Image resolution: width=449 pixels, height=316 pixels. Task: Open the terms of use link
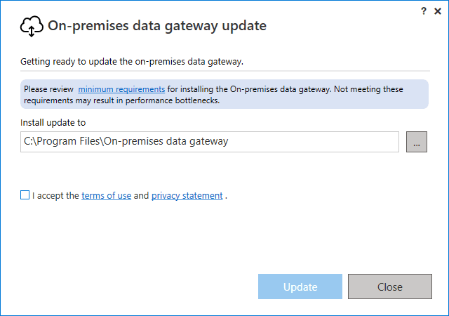click(106, 196)
